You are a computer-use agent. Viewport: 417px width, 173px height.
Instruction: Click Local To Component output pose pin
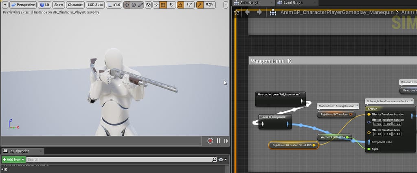(288, 124)
